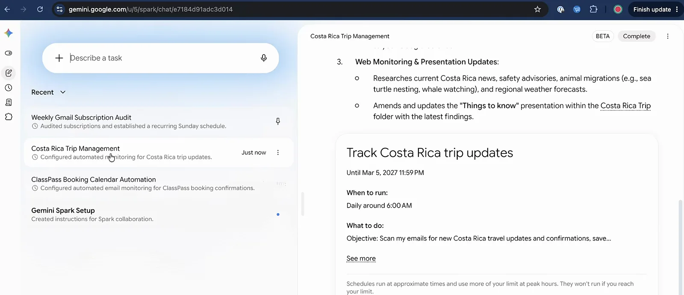Open the three-dot menu for Costa Rica Trip Management row
Screen dimensions: 684x295
pos(278,153)
